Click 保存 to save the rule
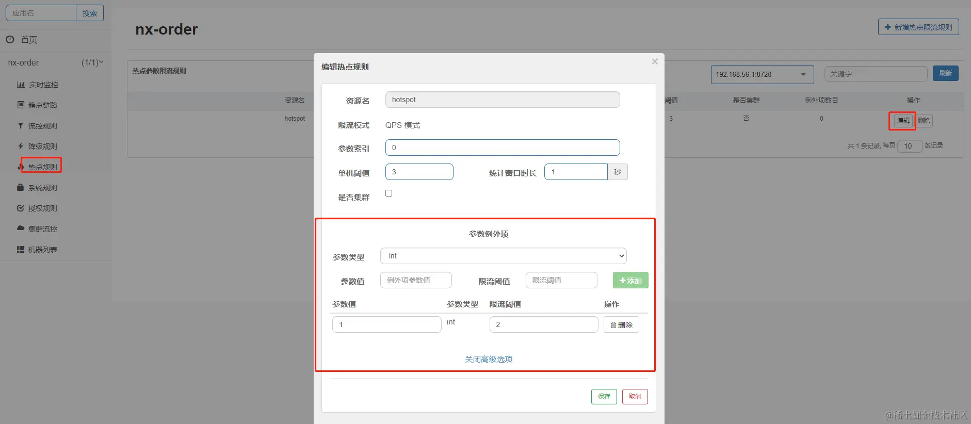This screenshot has height=424, width=971. coord(604,396)
